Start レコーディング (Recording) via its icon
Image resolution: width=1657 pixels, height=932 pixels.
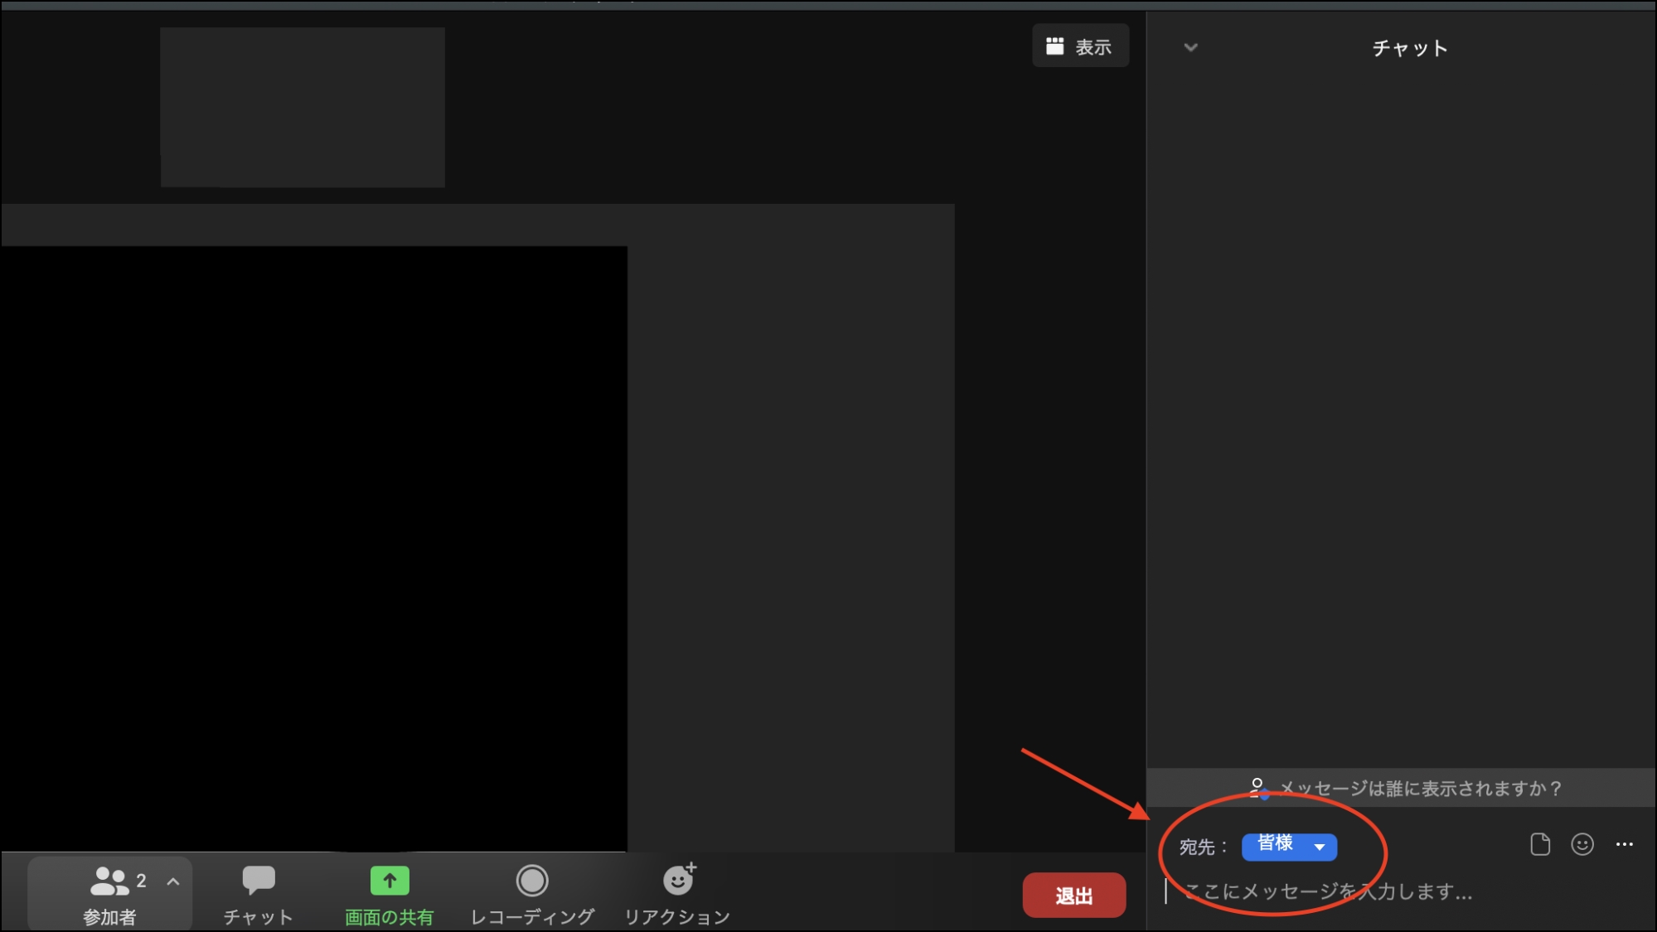pos(531,881)
